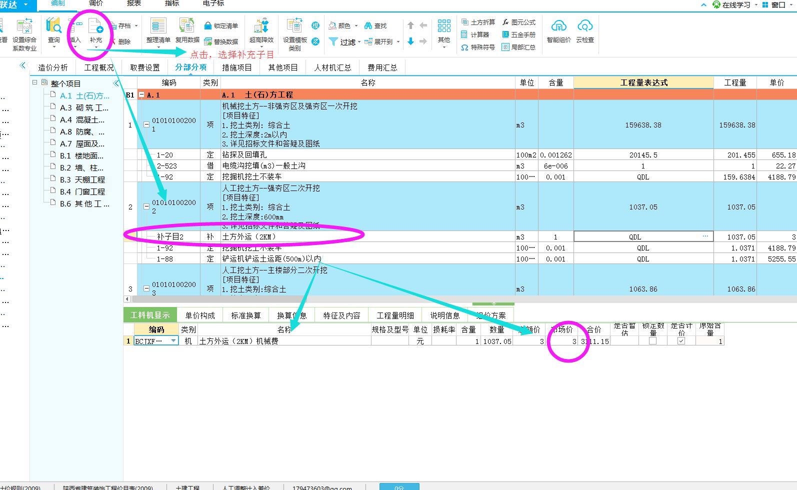Click 删除 delete button
Viewport: 797px width, 490px height.
point(121,42)
